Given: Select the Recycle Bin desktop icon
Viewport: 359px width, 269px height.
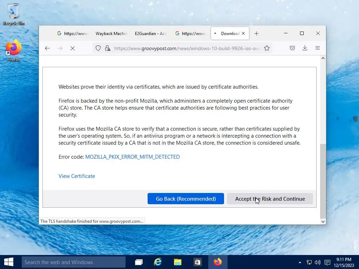Looking at the screenshot, I should [14, 14].
